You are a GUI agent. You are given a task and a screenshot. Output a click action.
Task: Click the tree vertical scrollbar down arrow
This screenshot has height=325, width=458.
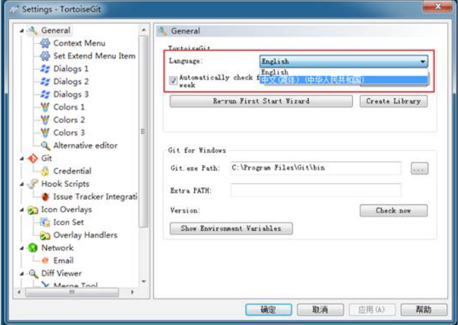click(x=143, y=282)
